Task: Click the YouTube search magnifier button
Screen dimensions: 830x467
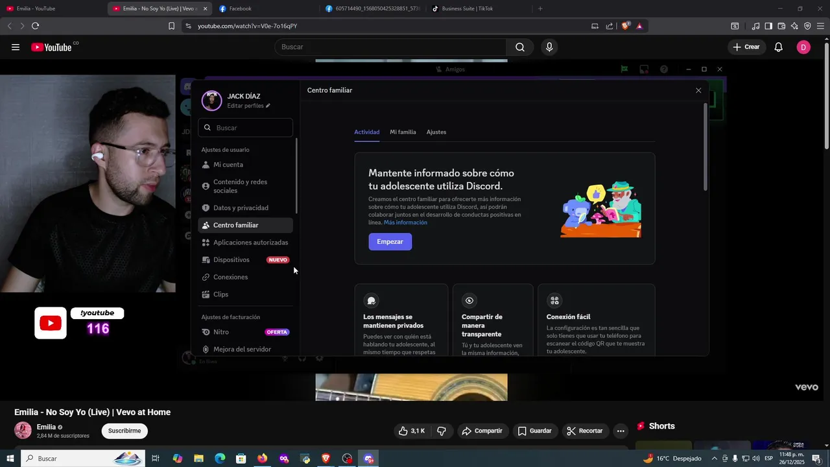Action: 520,47
